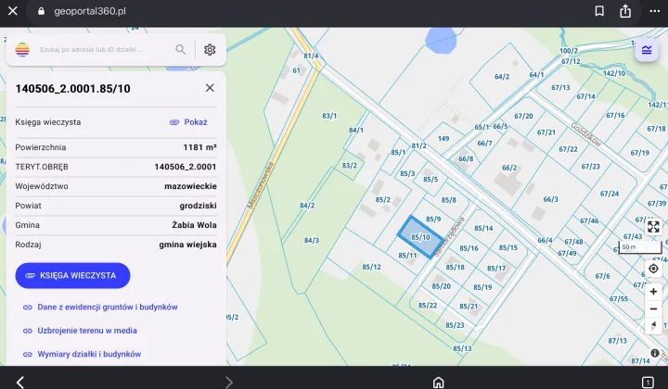Click the geoportal360.pl address bar

pos(90,11)
